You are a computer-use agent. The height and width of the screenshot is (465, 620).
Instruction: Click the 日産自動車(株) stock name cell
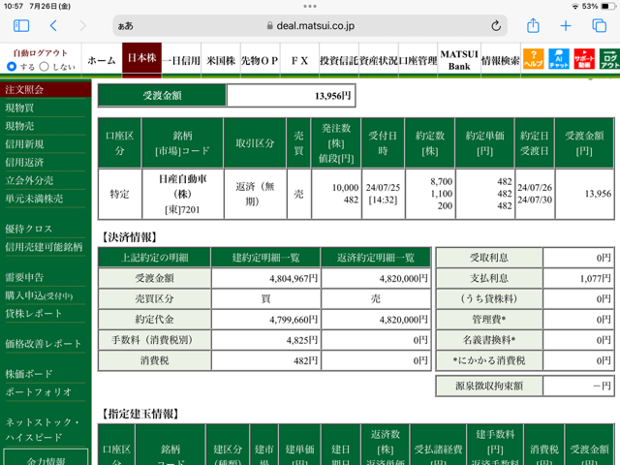pyautogui.click(x=183, y=194)
